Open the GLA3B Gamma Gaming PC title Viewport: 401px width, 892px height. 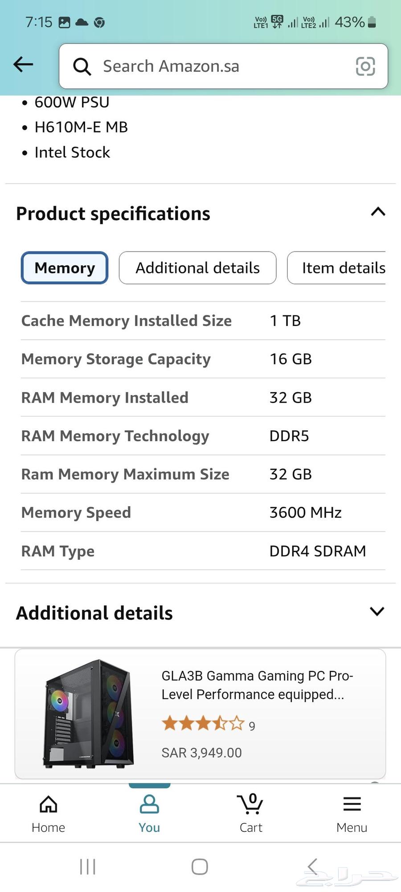point(257,685)
